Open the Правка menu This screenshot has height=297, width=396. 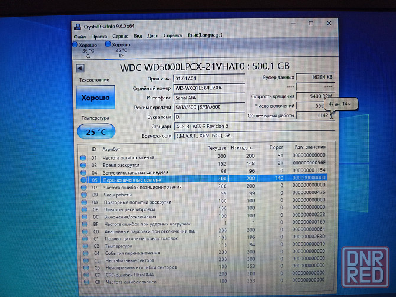[99, 37]
